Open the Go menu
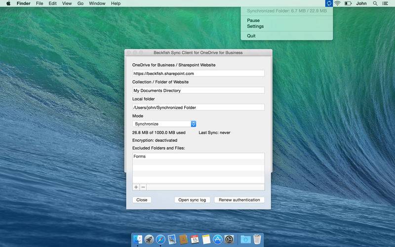Image resolution: width=395 pixels, height=247 pixels. point(80,3)
